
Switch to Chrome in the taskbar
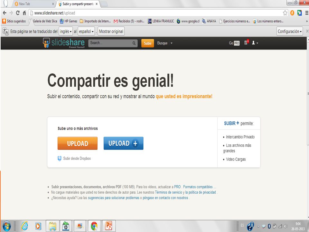click(94, 226)
